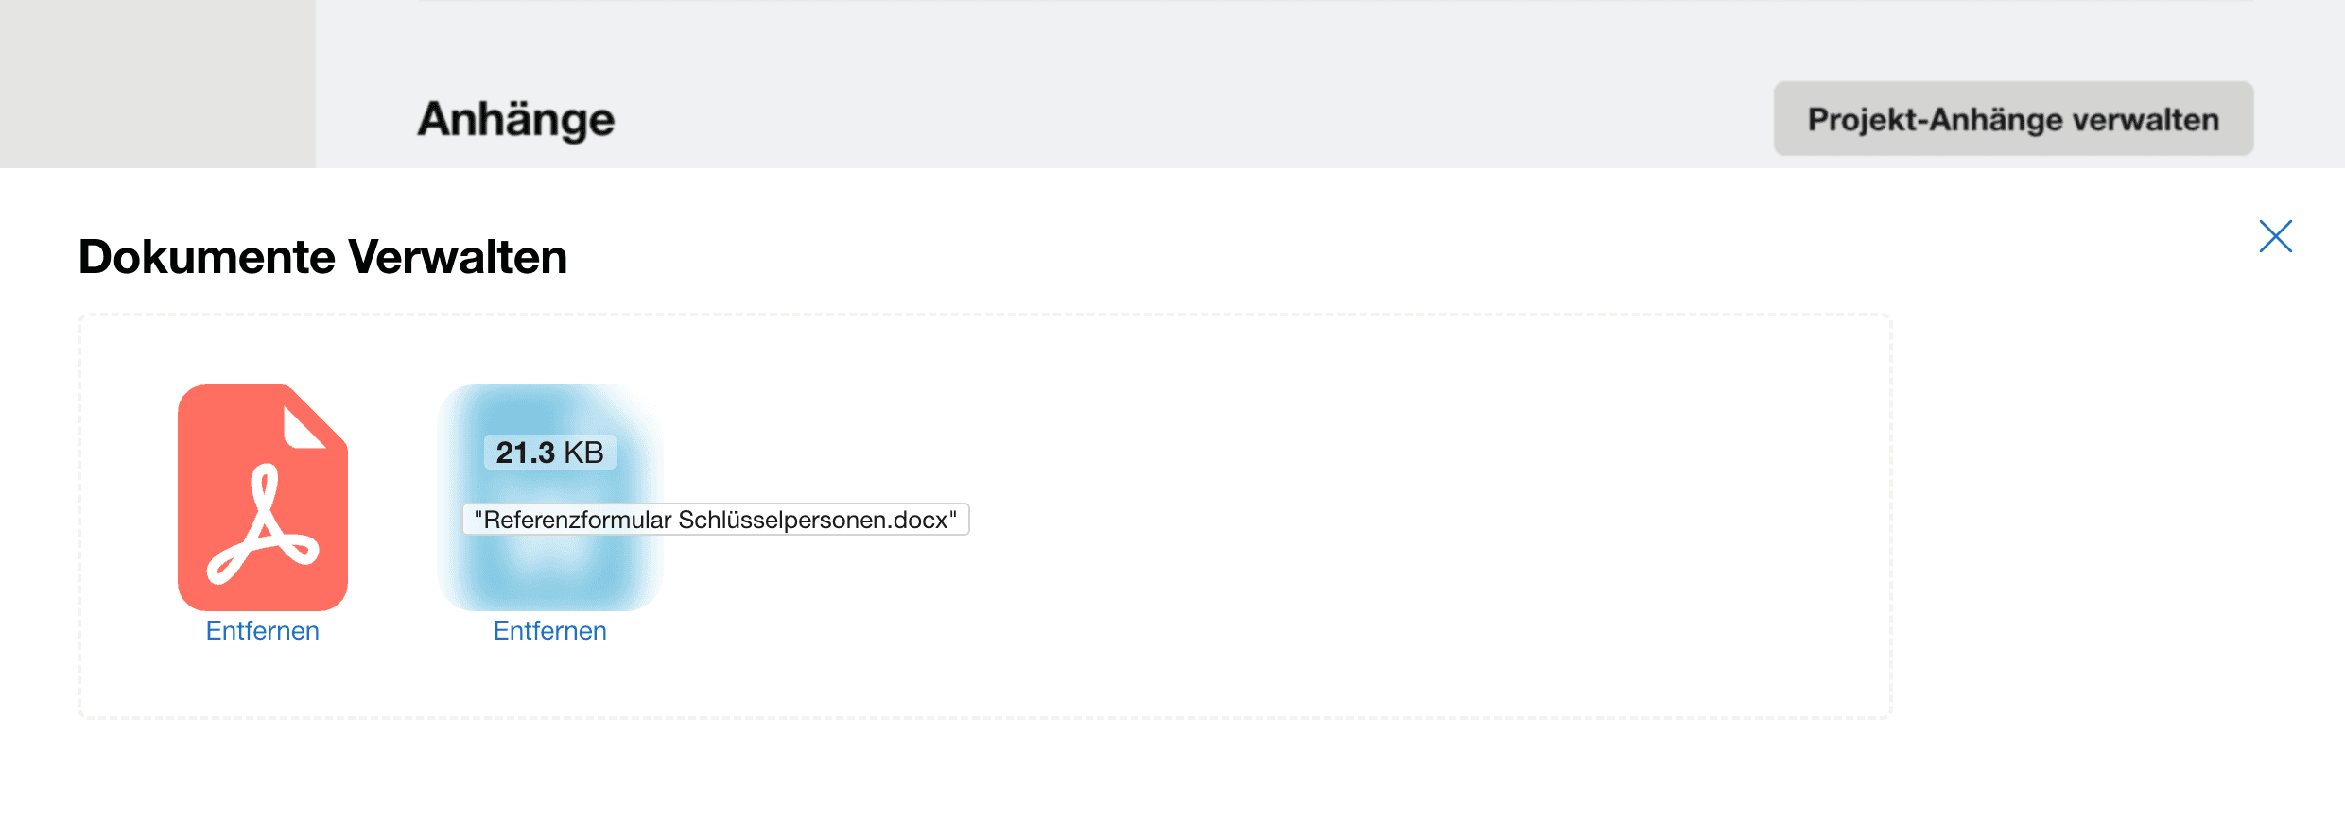Viewport: 2345px width, 837px height.
Task: Click the 21.3 KB file size label
Action: [550, 453]
